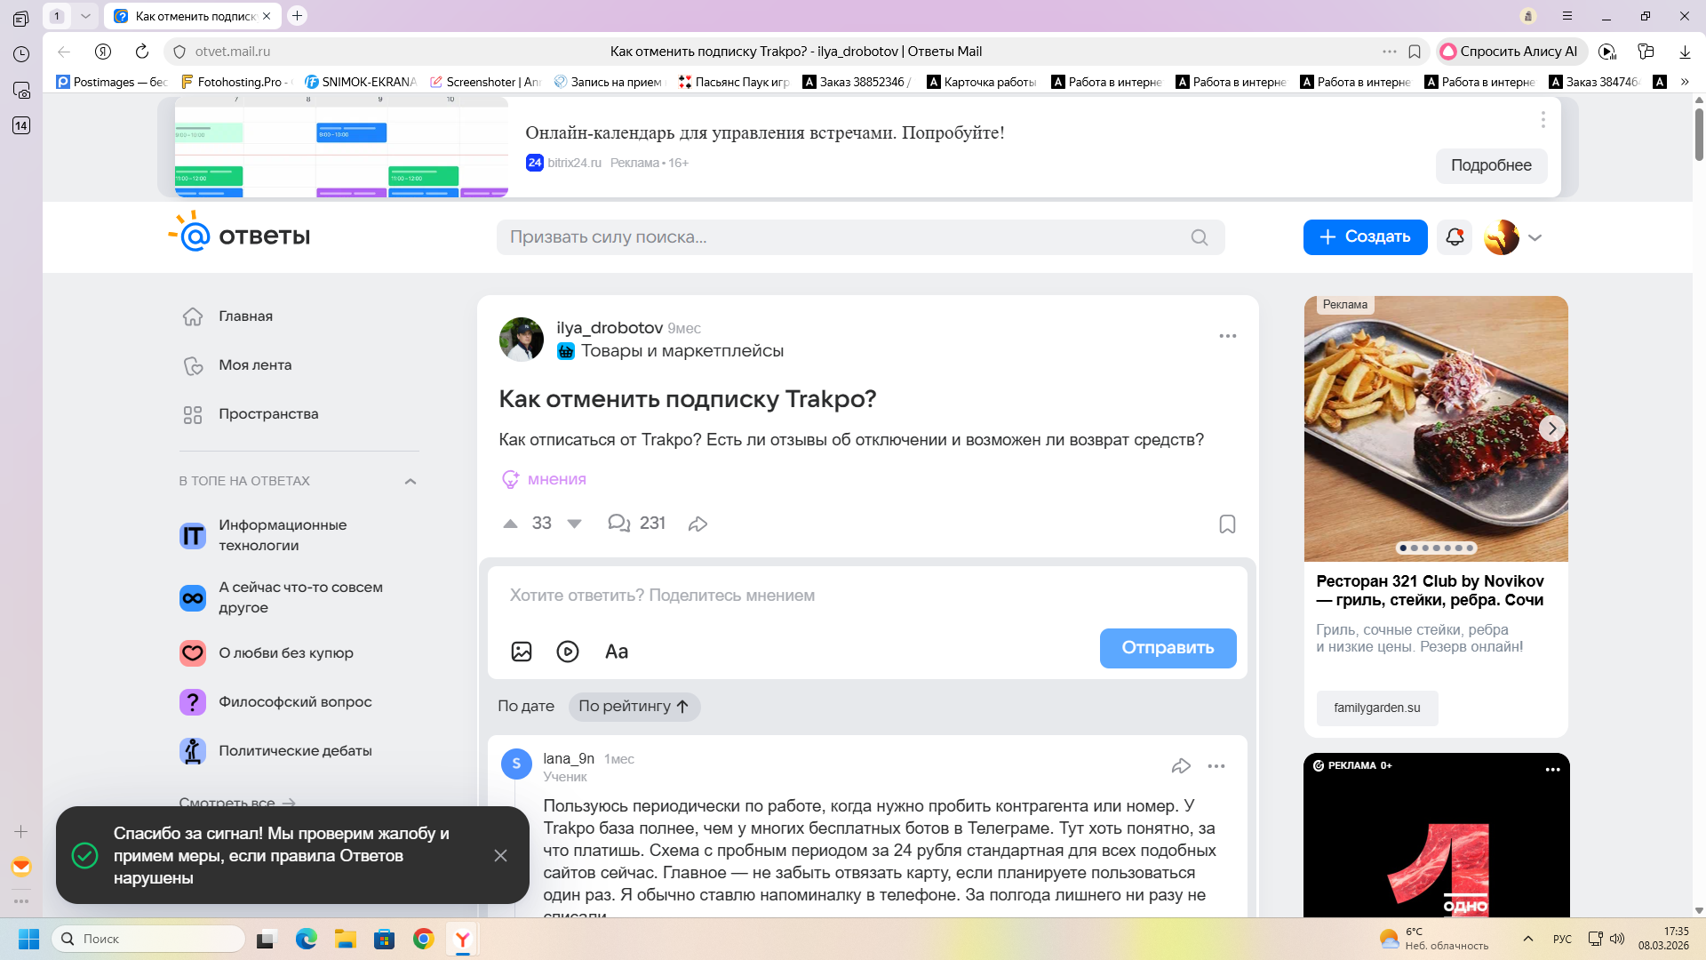
Task: Attach an image to the answer
Action: click(x=522, y=652)
